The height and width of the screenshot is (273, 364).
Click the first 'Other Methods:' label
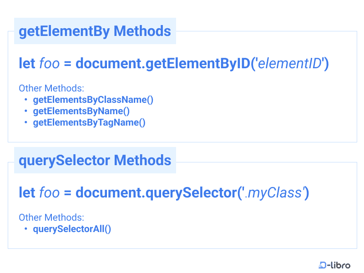pyautogui.click(x=51, y=88)
